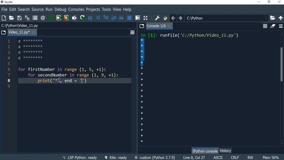Click the console vertical scrollbar handle
Viewport: 284px width, 160px height.
click(x=281, y=64)
